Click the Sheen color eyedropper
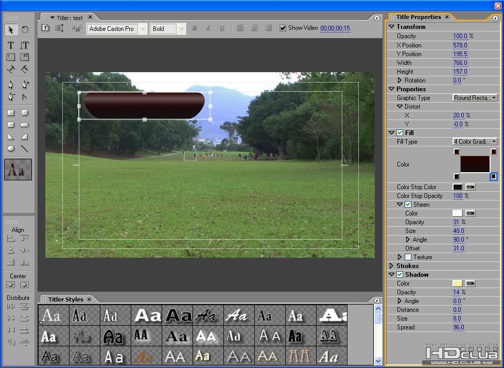 (470, 213)
